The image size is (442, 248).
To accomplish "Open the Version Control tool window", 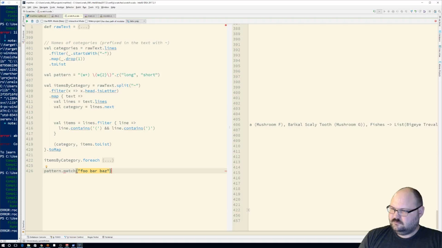I will click(x=74, y=237).
